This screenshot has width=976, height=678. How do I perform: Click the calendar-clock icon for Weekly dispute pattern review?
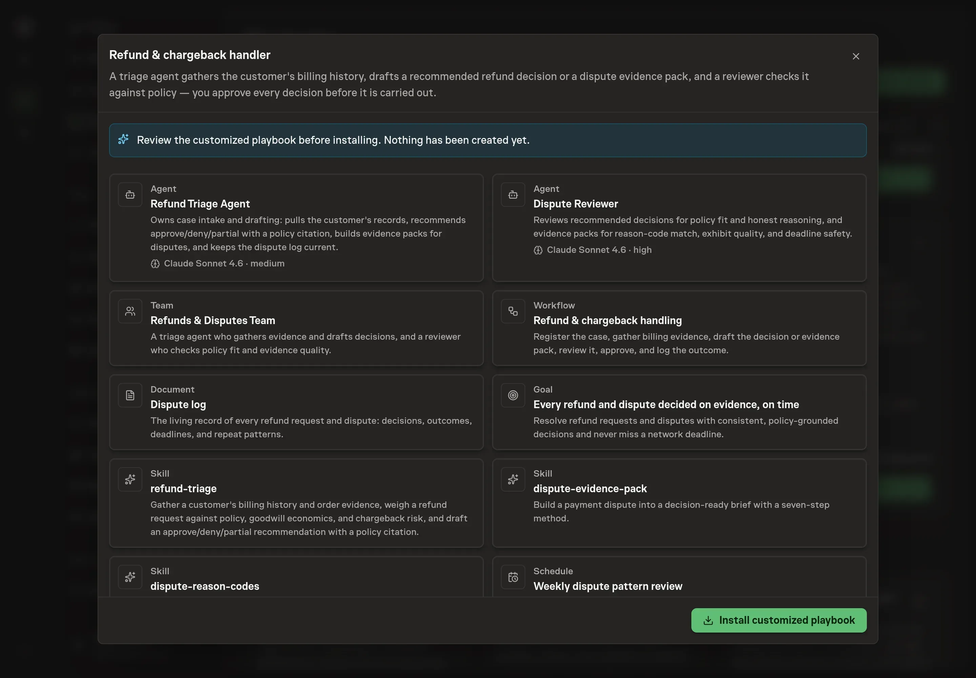(513, 577)
